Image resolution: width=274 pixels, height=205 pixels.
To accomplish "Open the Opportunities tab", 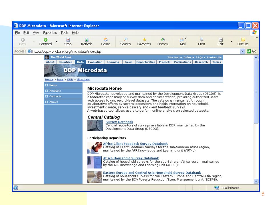I will 146,62.
